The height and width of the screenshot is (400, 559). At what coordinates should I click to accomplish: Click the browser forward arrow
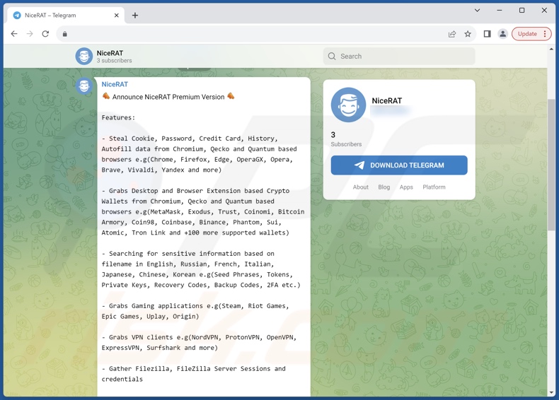pyautogui.click(x=30, y=34)
